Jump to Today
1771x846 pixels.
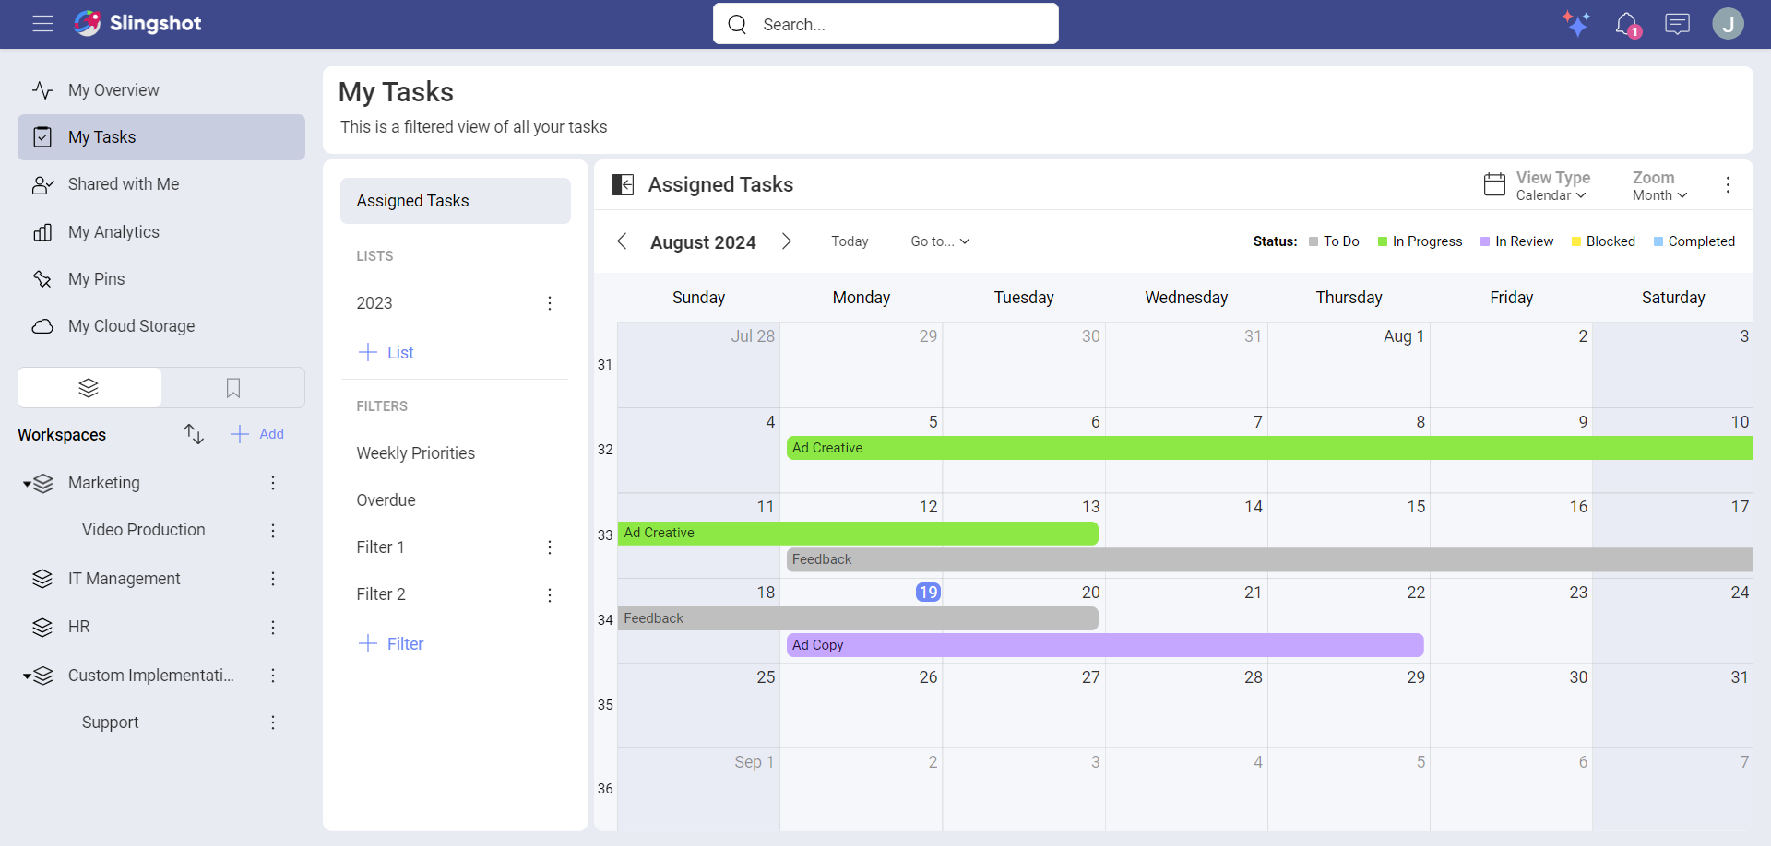point(850,241)
